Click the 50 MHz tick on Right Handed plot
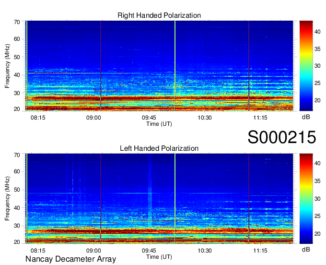The image size is (326, 265). point(17,57)
